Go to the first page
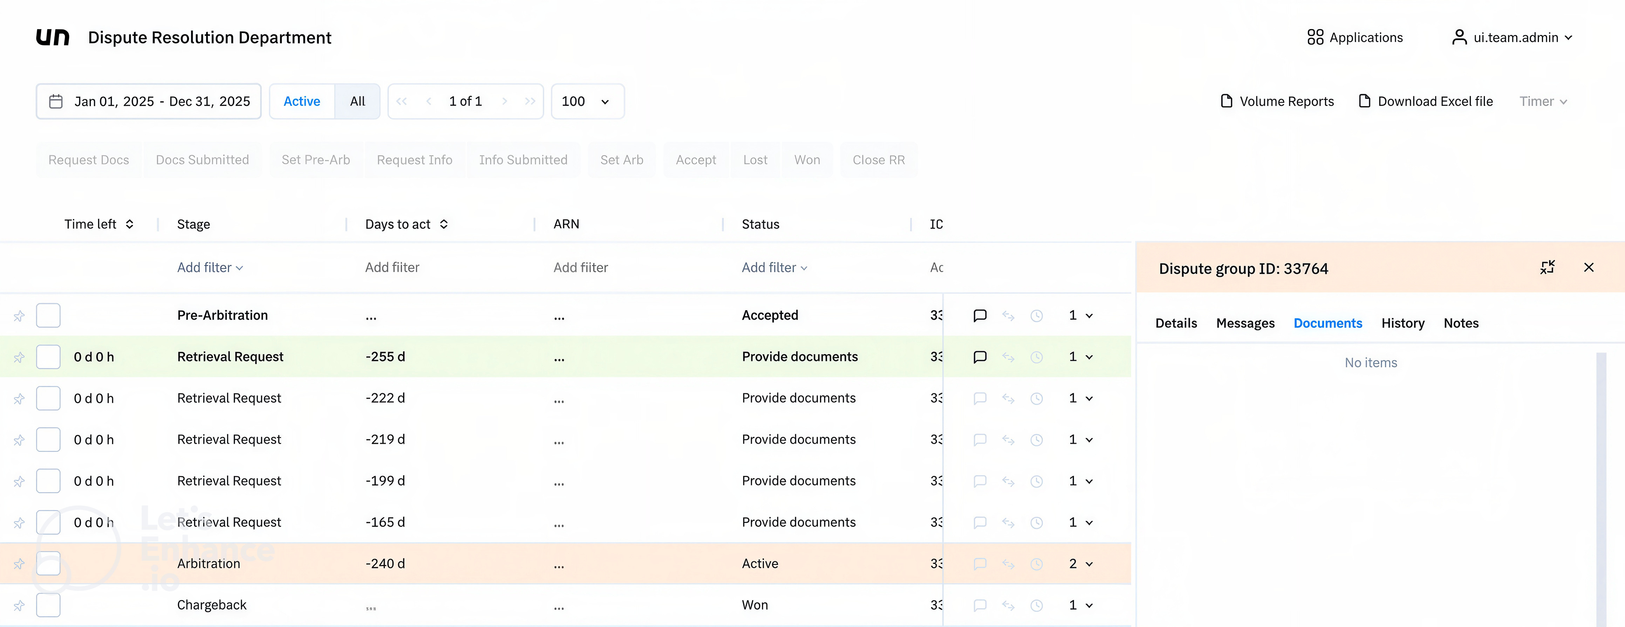 (x=402, y=102)
